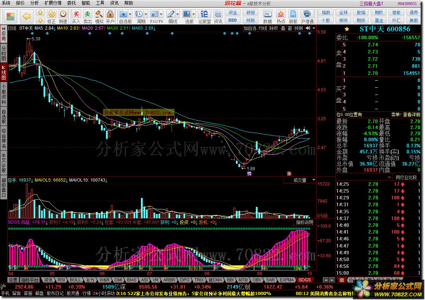The image size is (425, 300).
Task: Toggle 加自选 add to watchlist
Action: coord(250,28)
